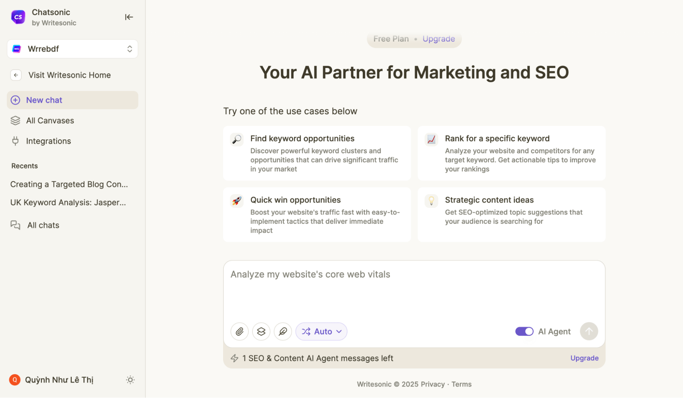
Task: Open recent chat UK Keyword Analysis: Jasper...
Action: [x=68, y=202]
